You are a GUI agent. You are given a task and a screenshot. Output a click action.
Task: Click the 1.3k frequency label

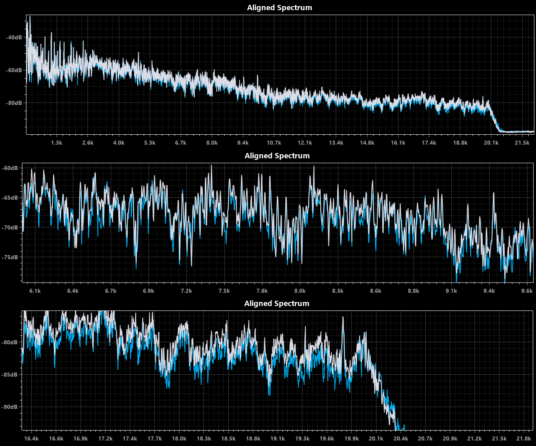pos(57,143)
